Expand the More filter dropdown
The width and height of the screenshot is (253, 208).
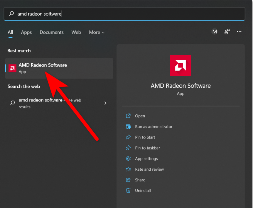[x=97, y=32]
